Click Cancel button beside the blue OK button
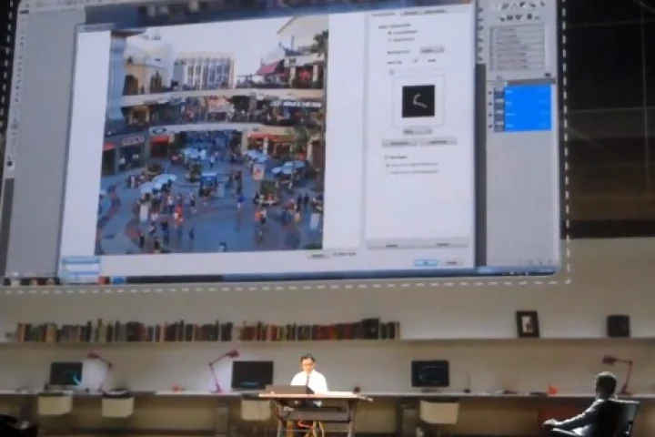 (x=452, y=262)
